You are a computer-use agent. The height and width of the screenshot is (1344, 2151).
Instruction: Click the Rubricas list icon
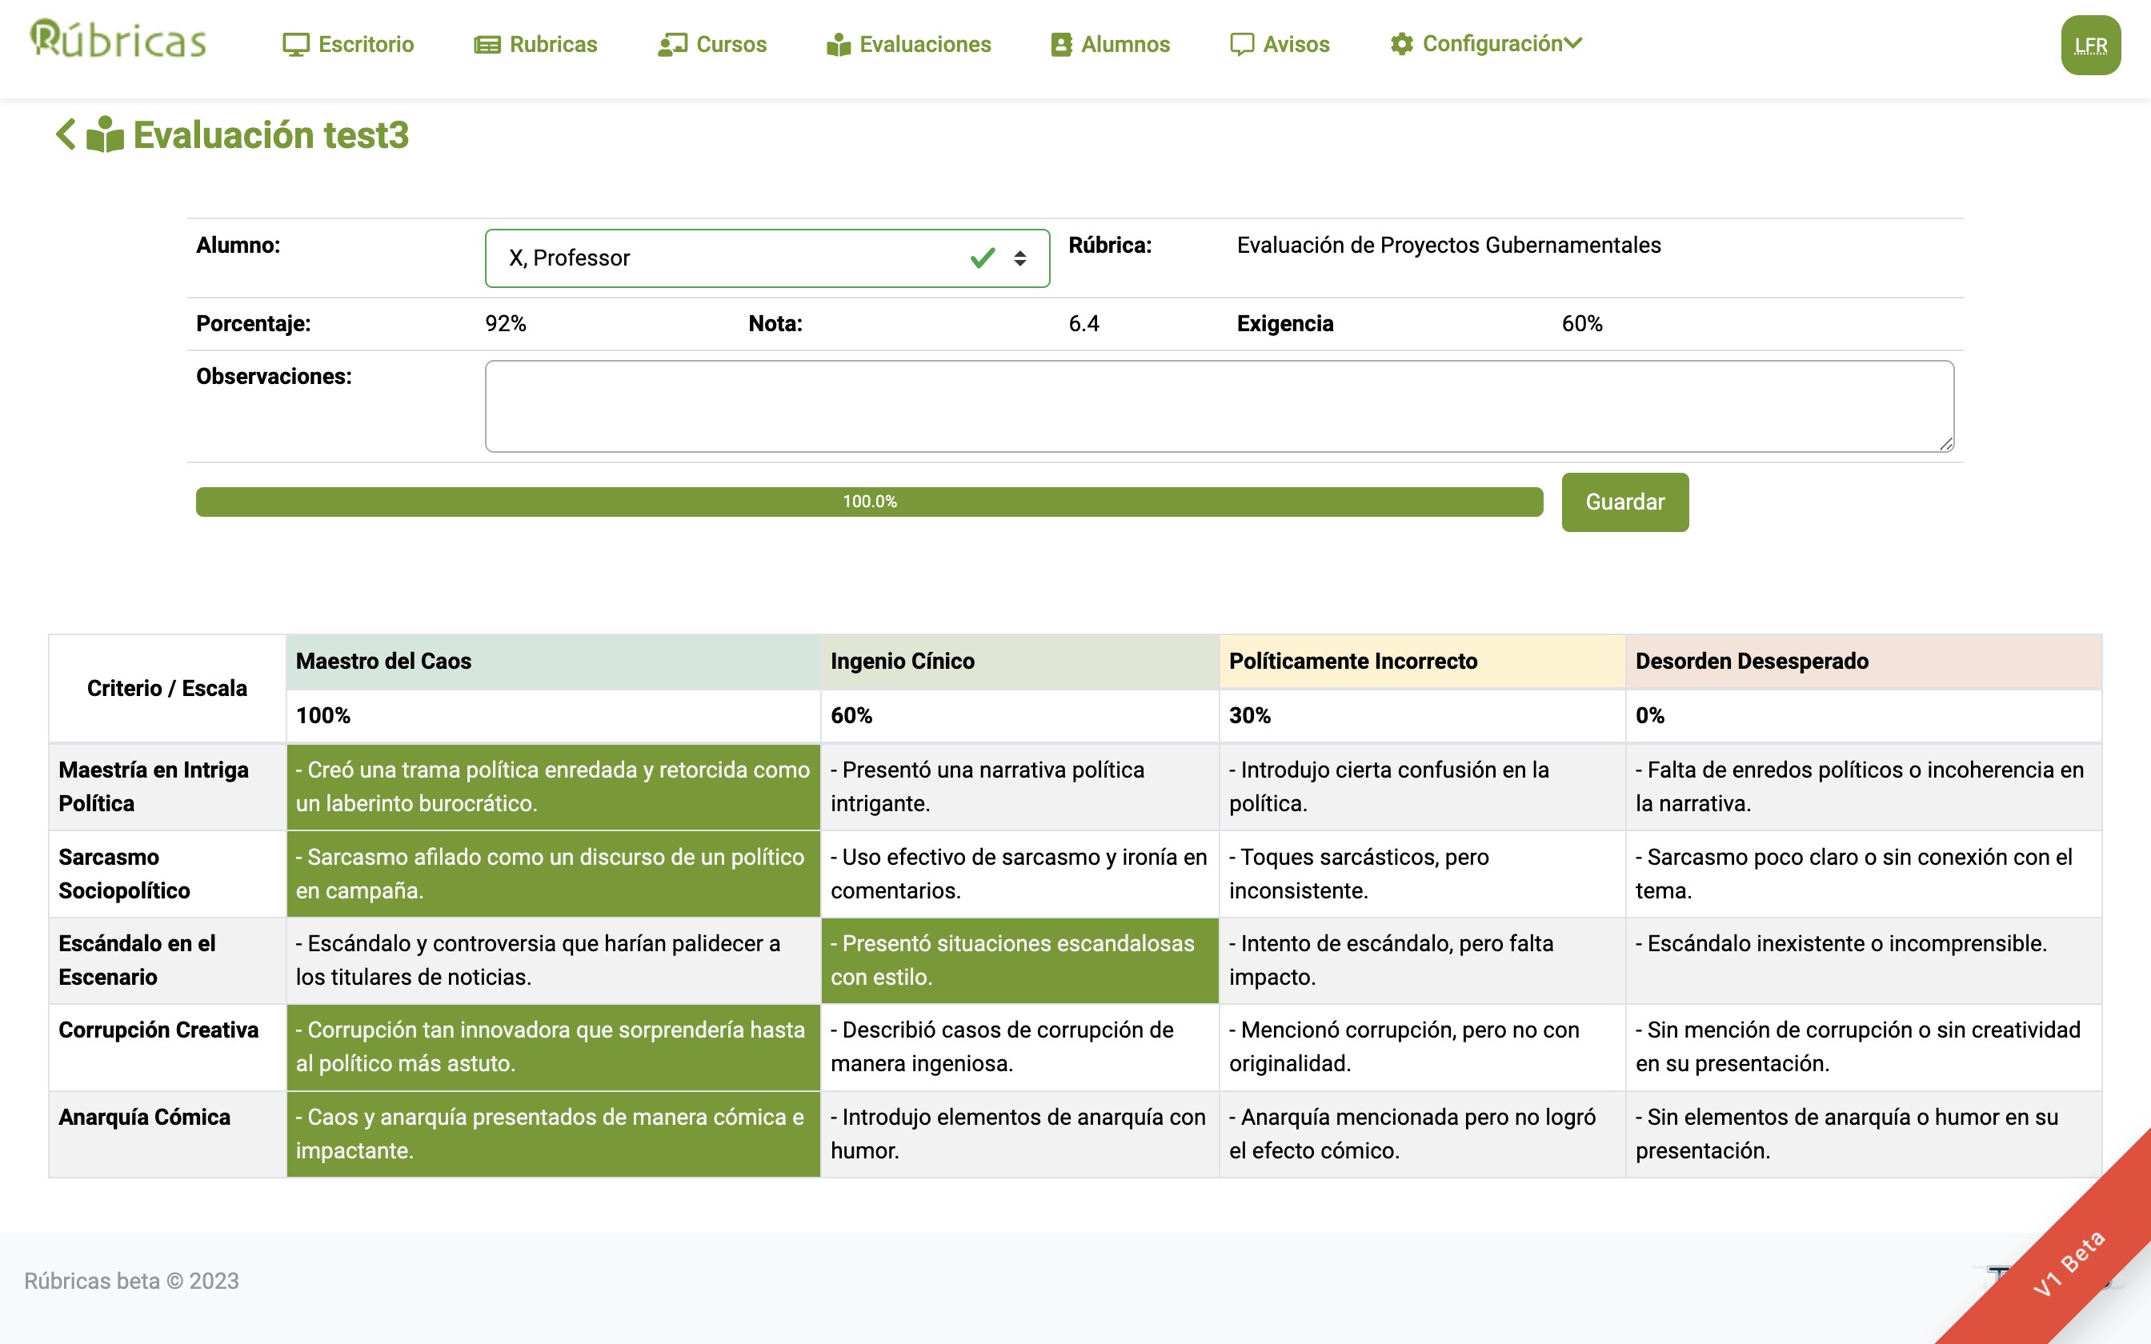(x=487, y=45)
